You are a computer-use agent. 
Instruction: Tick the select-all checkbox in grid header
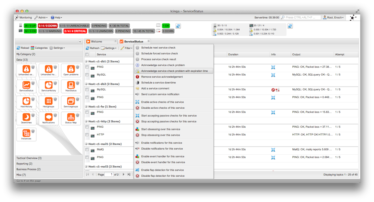87,54
